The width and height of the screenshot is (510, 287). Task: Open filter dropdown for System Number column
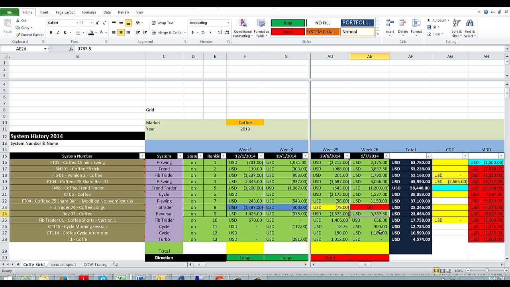point(142,156)
